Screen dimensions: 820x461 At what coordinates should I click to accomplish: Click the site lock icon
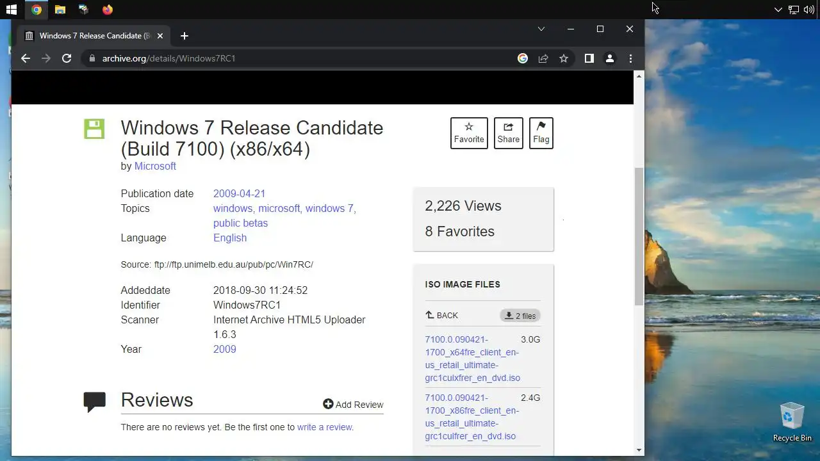tap(92, 58)
